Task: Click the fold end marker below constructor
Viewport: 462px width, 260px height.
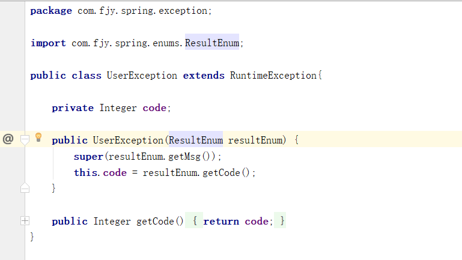Action: coord(25,188)
